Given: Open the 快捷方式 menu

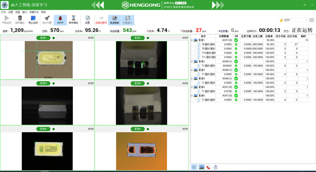Looking at the screenshot, I should 34,12.
